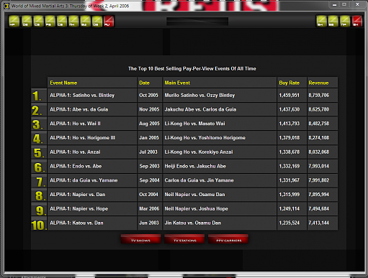The height and width of the screenshot is (278, 368).
Task: Open the PPV Carriers section
Action: [228, 239]
